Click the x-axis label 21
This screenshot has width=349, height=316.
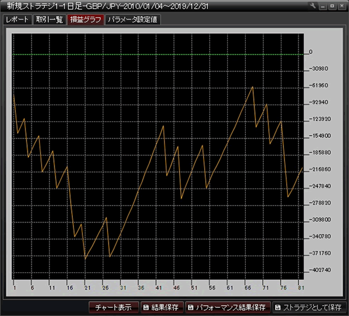click(x=88, y=288)
